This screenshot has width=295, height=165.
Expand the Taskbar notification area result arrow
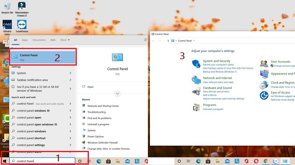pyautogui.click(x=70, y=80)
